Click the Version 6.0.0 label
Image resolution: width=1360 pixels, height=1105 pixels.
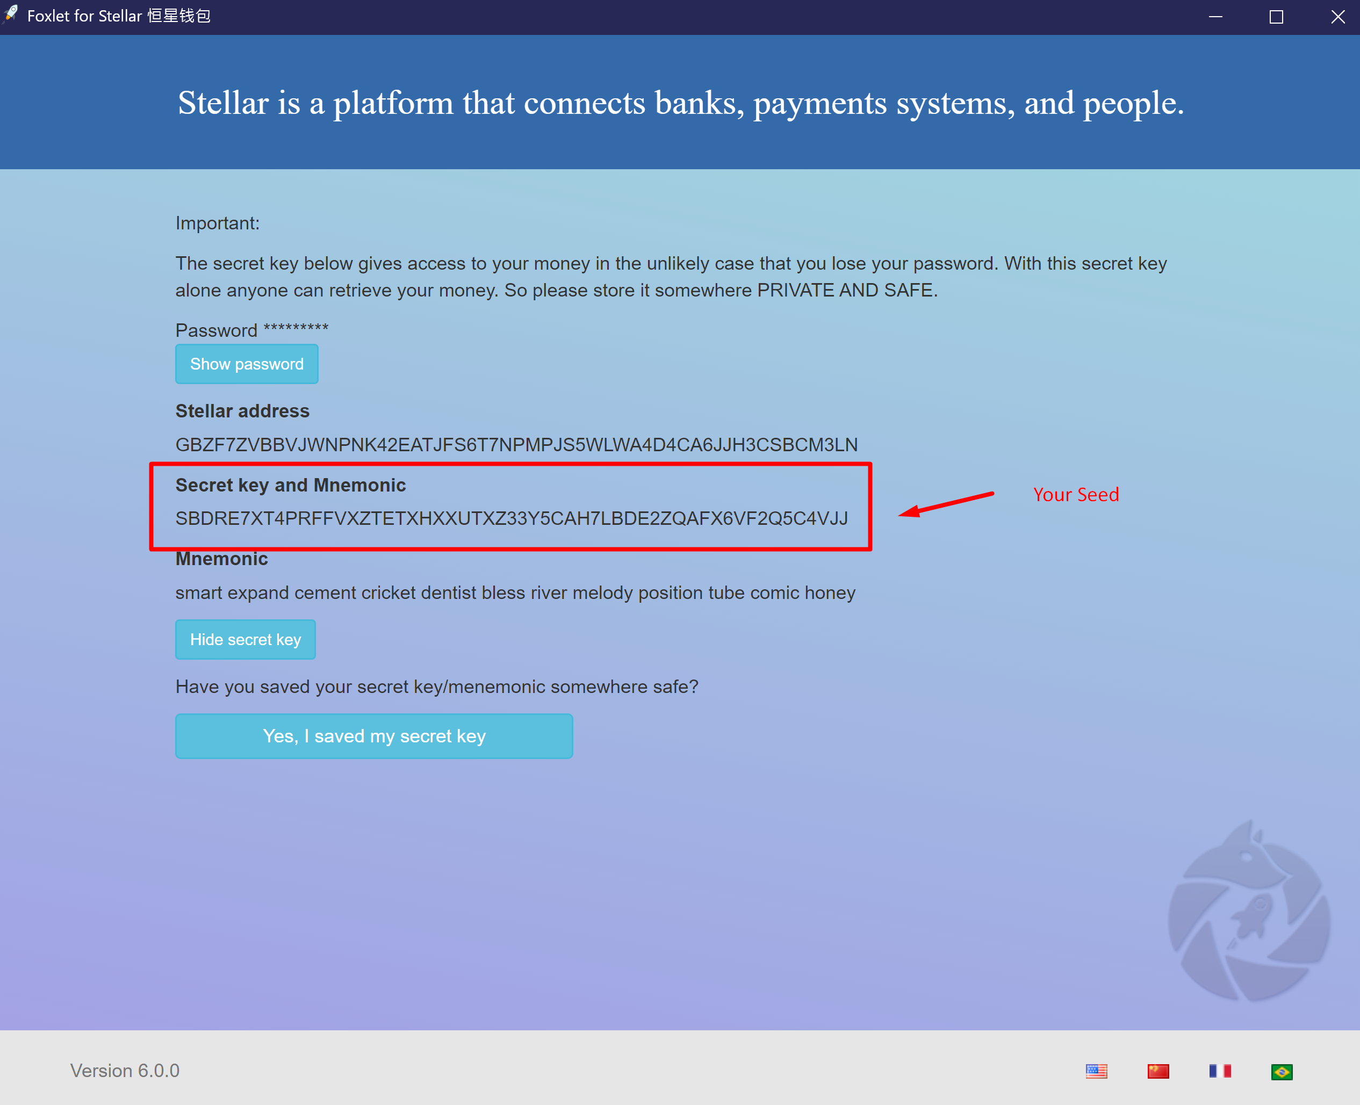point(125,1071)
